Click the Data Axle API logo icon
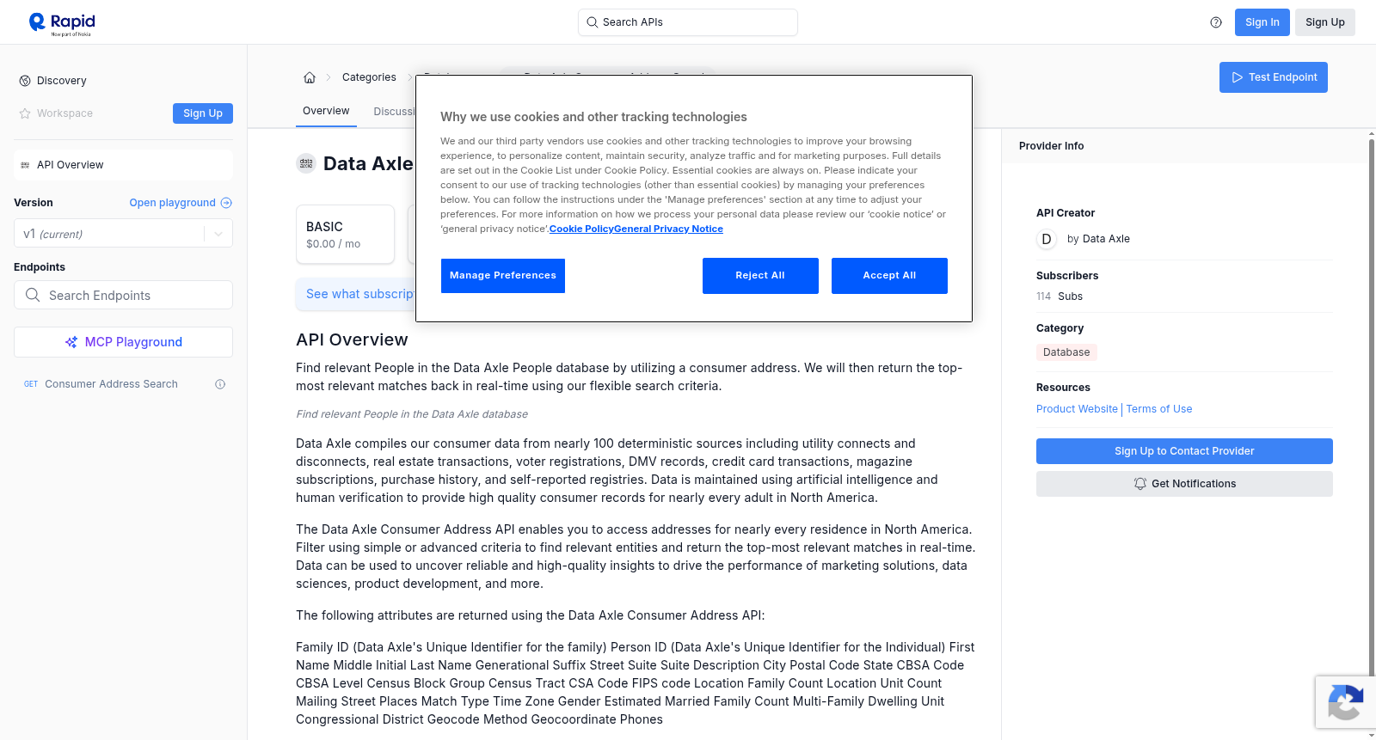 point(306,163)
